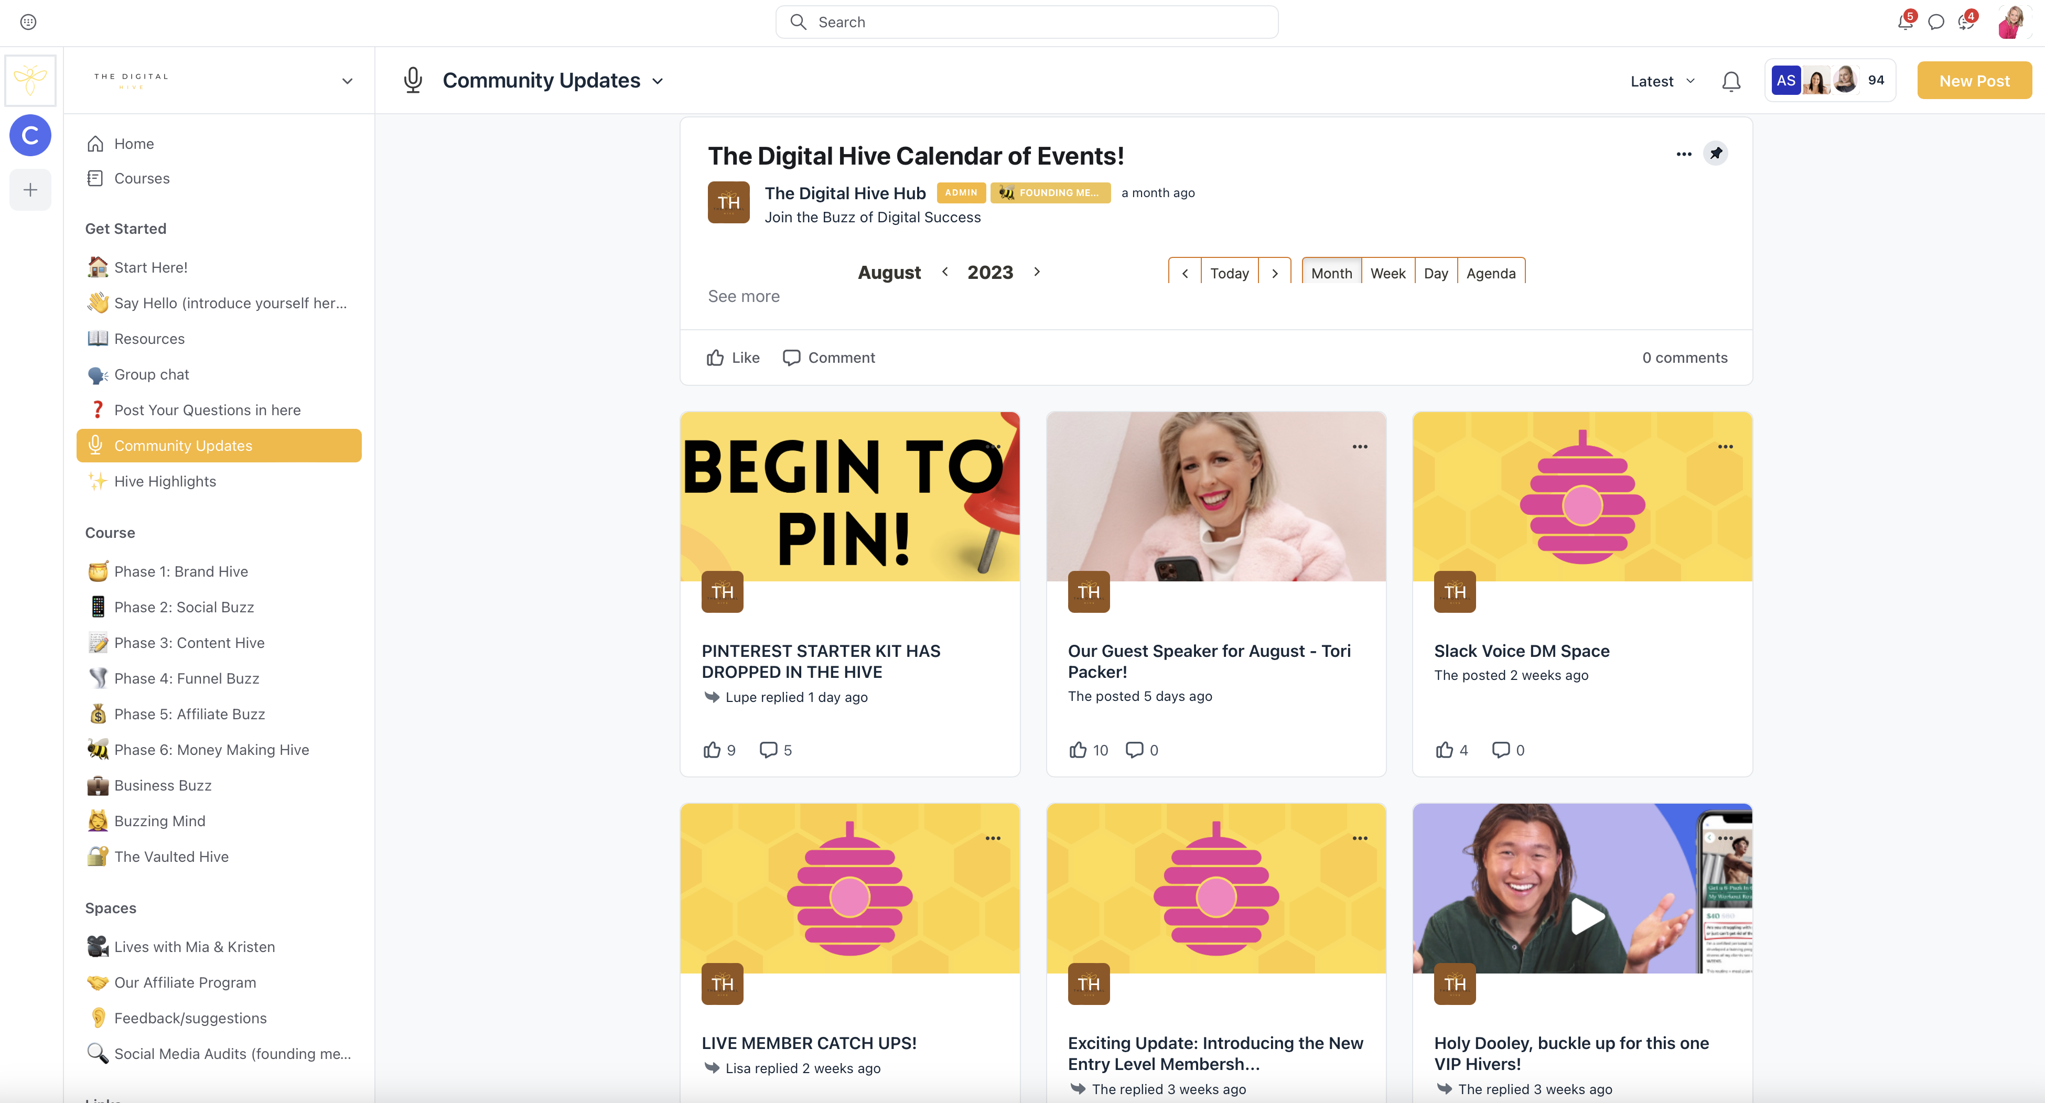Open BEGIN TO PIN thumbnail image

[849, 497]
